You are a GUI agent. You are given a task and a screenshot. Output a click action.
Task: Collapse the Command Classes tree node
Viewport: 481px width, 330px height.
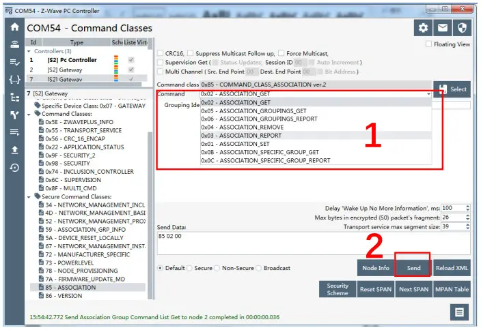point(29,114)
